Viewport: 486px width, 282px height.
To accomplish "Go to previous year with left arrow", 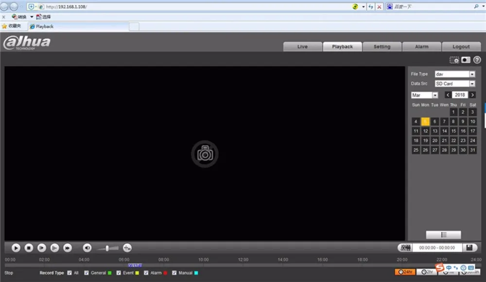I will click(448, 95).
